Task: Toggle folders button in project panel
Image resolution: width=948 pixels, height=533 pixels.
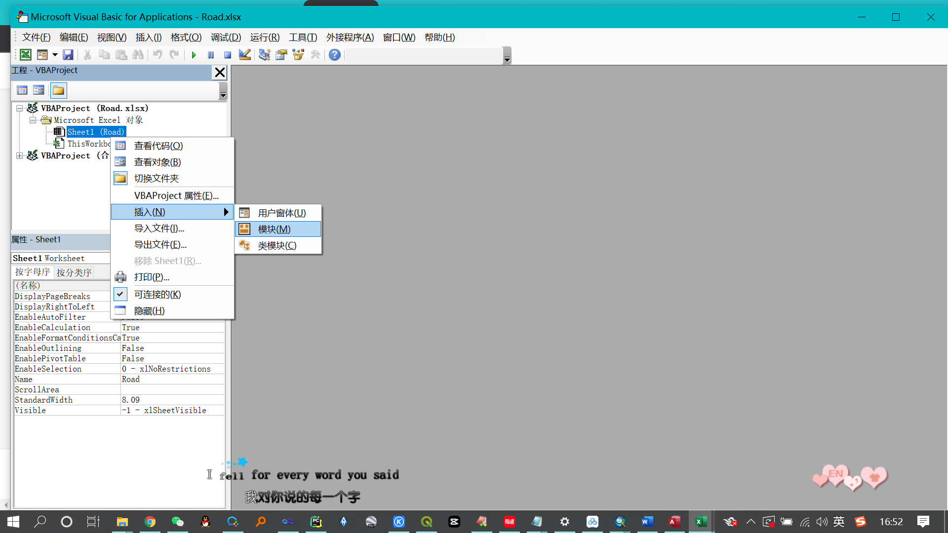Action: tap(58, 90)
